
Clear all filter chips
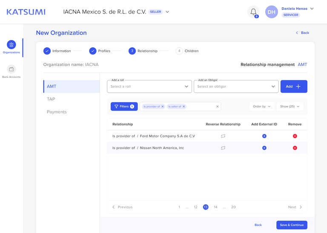click(217, 106)
